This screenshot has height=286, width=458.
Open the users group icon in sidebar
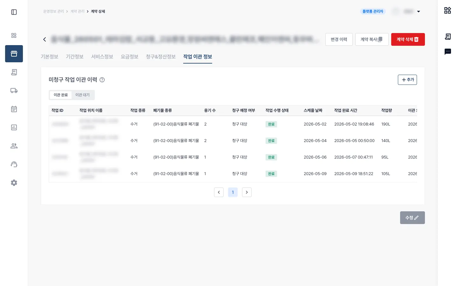(x=14, y=146)
